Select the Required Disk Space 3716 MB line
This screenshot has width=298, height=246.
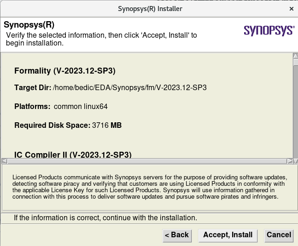68,125
